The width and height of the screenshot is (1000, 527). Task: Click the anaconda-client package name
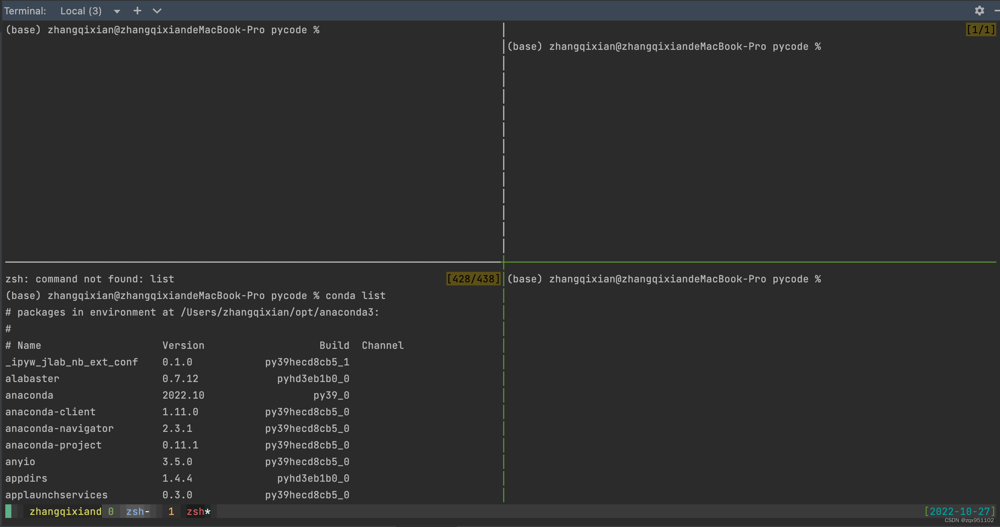pyautogui.click(x=51, y=412)
